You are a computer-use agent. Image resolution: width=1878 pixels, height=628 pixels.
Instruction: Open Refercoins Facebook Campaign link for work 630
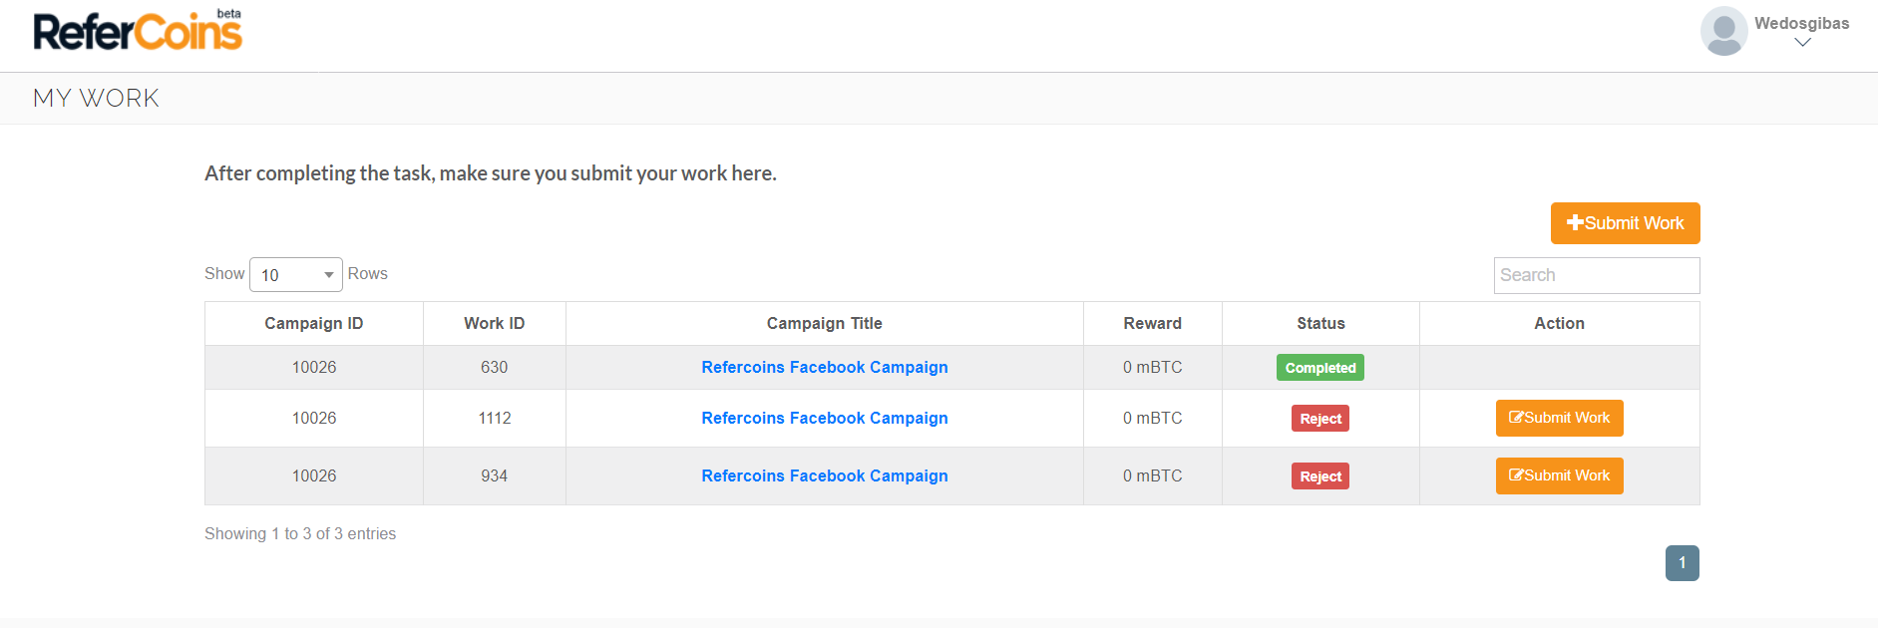tap(825, 367)
